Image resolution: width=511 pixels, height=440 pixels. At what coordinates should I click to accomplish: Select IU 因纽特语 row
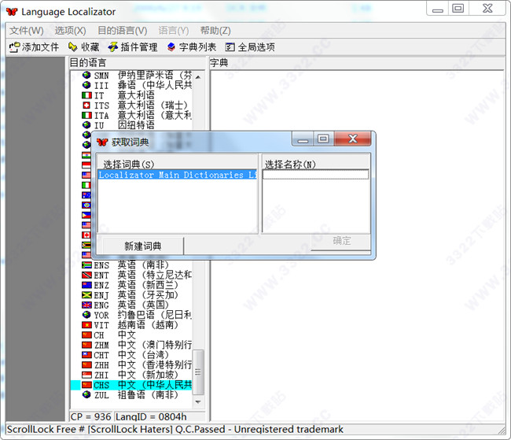[x=131, y=125]
